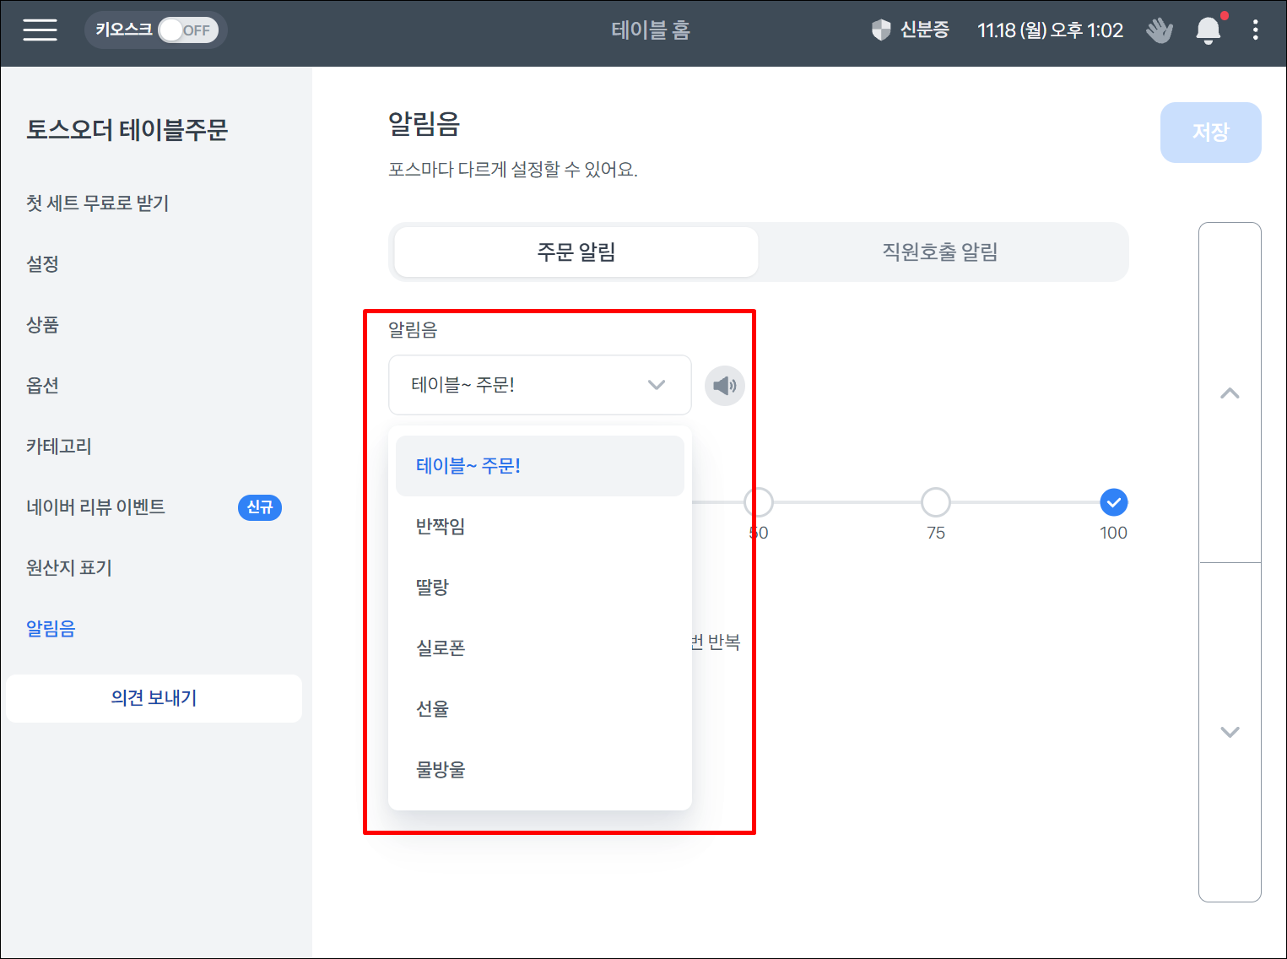Screen dimensions: 1287x959
Task: Click the 신분증 shield icon
Action: point(881,30)
